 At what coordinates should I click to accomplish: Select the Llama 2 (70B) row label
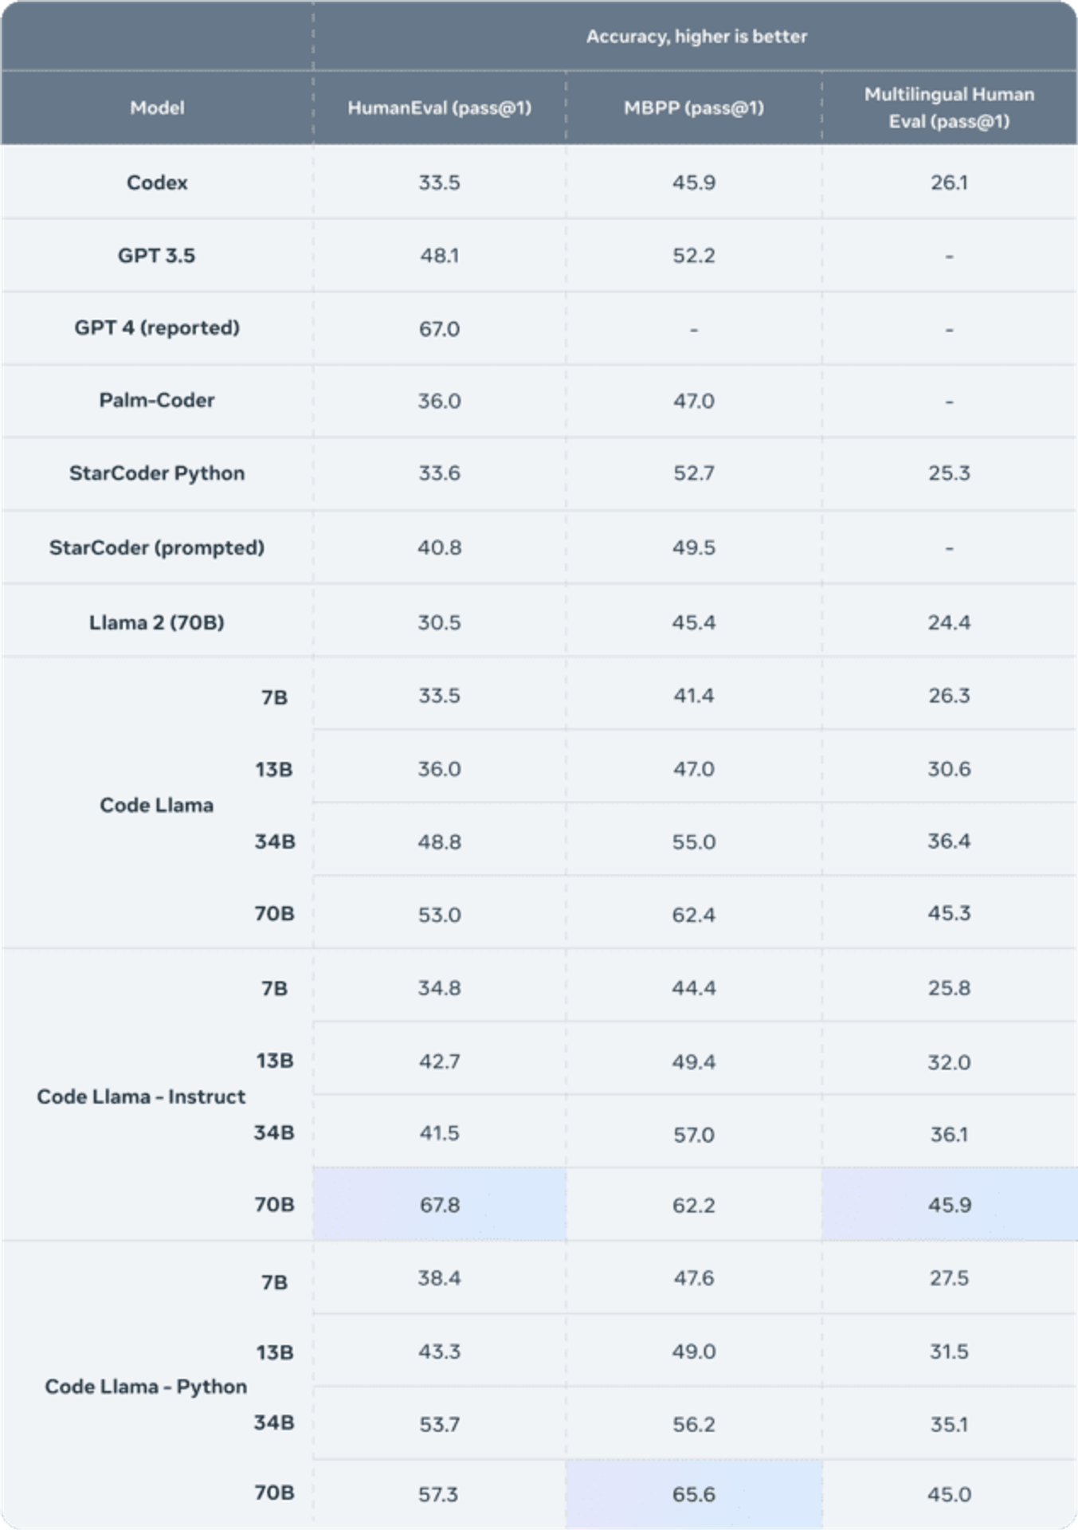(x=157, y=622)
